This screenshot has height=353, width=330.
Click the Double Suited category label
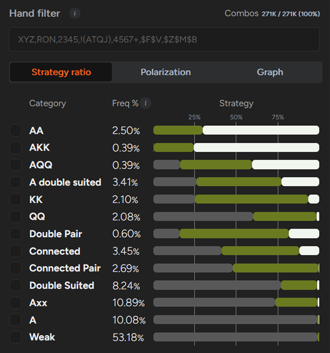62,286
